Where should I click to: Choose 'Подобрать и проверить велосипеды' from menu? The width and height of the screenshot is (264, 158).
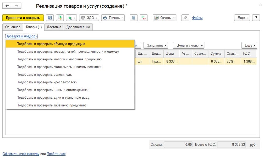(45, 75)
